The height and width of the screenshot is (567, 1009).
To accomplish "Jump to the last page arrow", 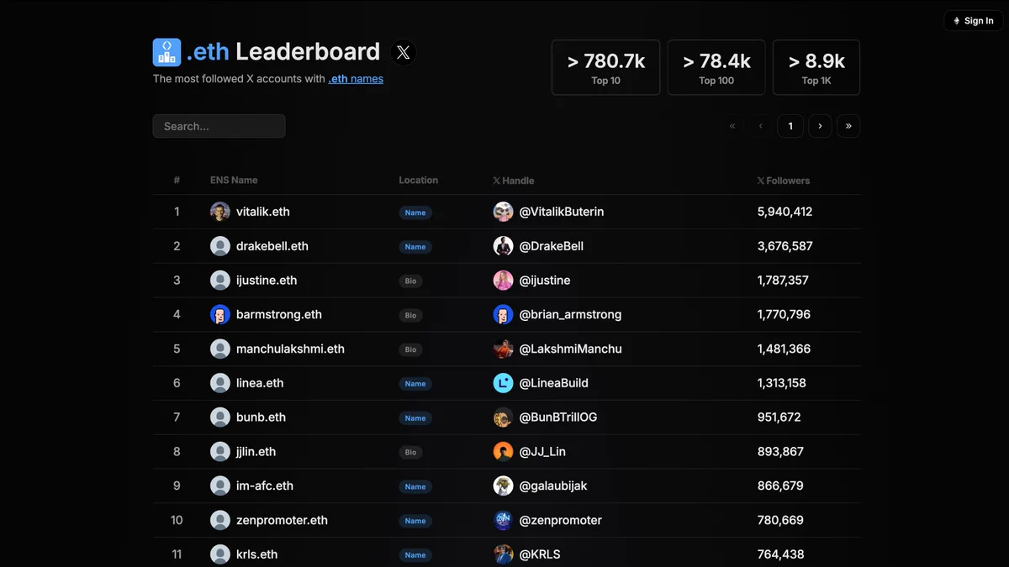I will coord(848,126).
